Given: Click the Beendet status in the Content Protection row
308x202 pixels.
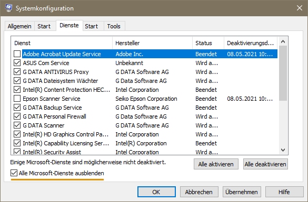Looking at the screenshot, I should (x=206, y=90).
